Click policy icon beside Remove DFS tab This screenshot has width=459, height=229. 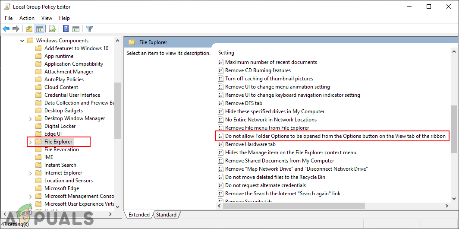221,103
